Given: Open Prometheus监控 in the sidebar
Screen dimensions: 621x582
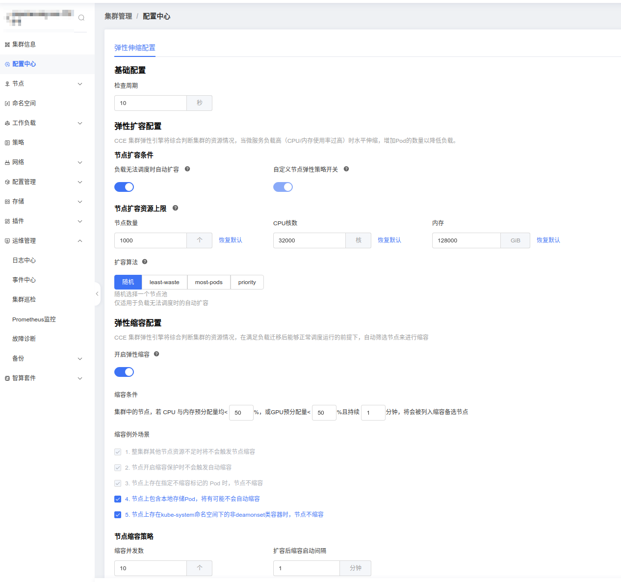Looking at the screenshot, I should pos(34,319).
